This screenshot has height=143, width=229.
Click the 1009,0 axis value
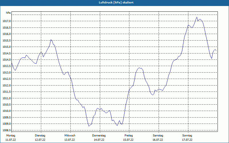[x=7, y=124]
